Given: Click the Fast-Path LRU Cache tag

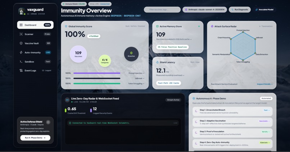Looking at the screenshot, I should [168, 83].
